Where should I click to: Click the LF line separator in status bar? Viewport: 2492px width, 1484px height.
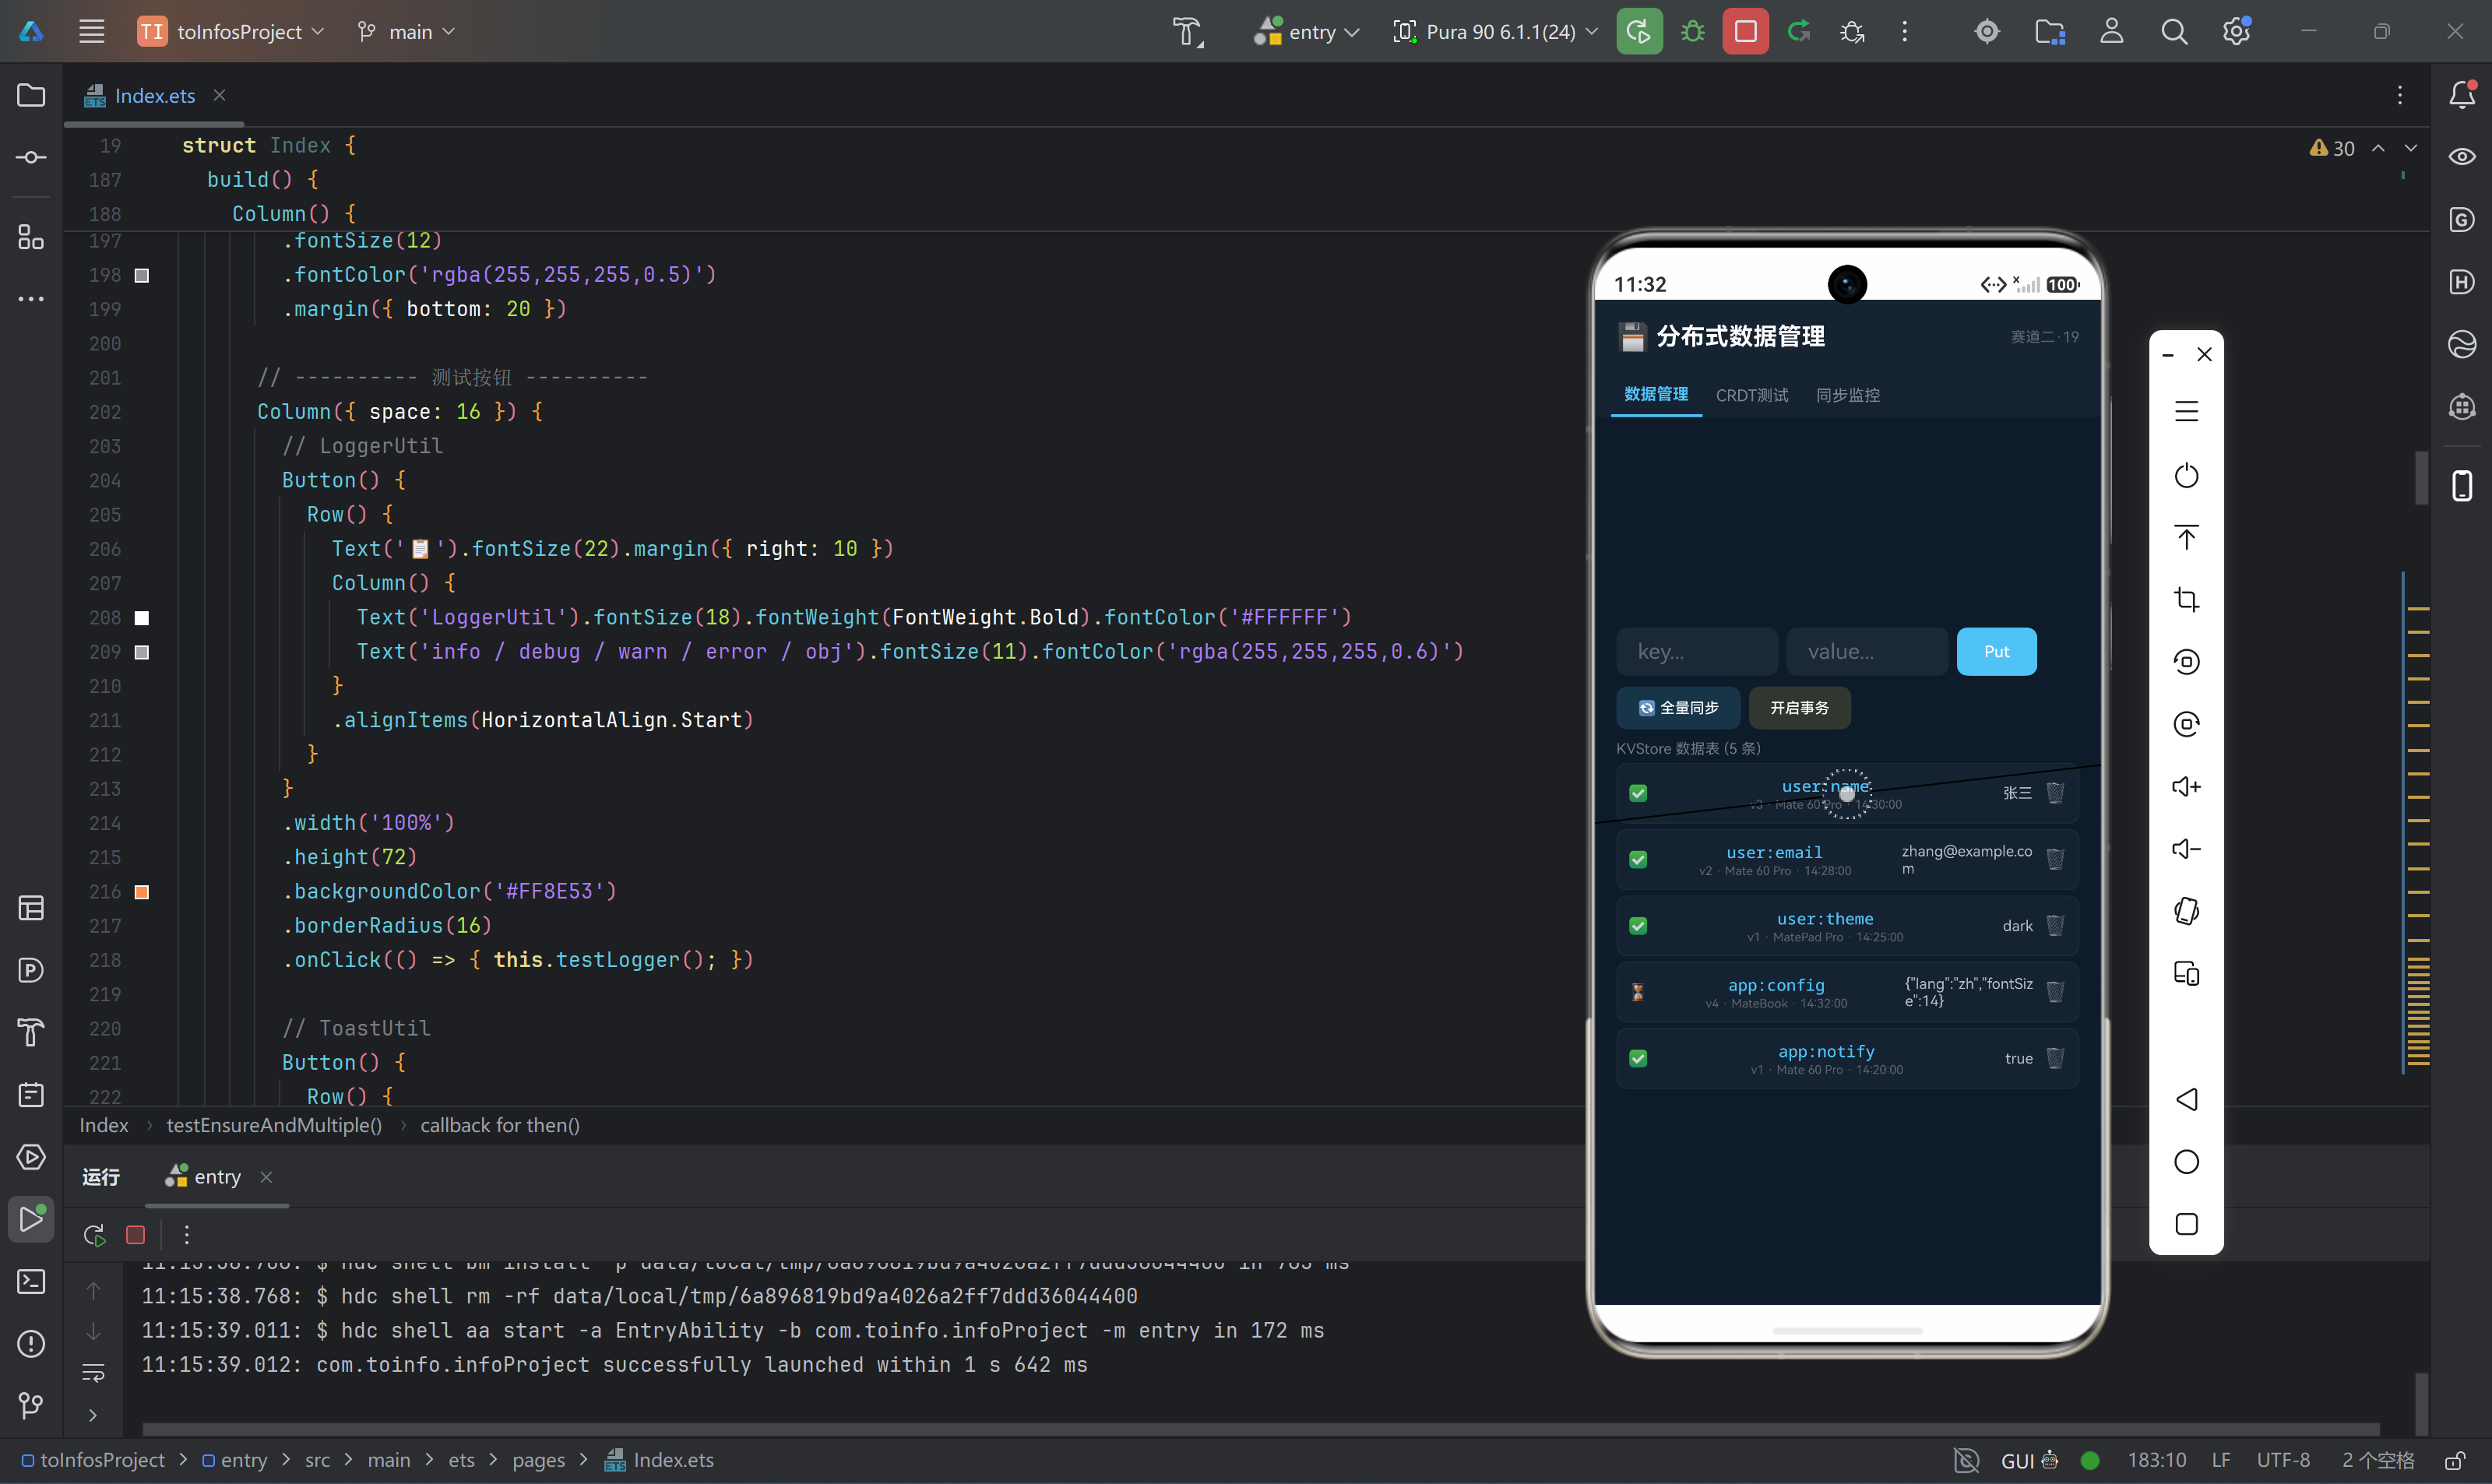(2220, 1460)
